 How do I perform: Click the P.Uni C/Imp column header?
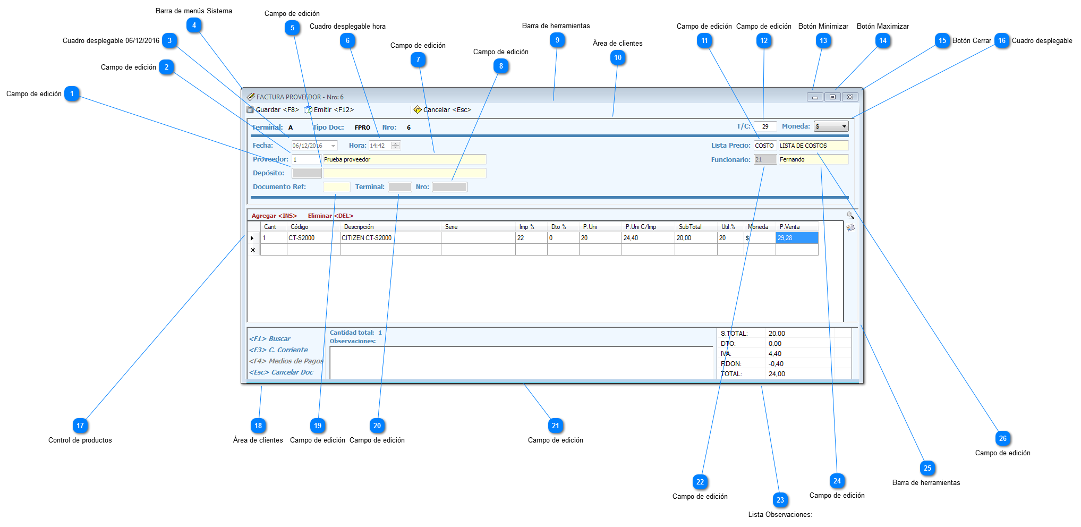click(648, 227)
